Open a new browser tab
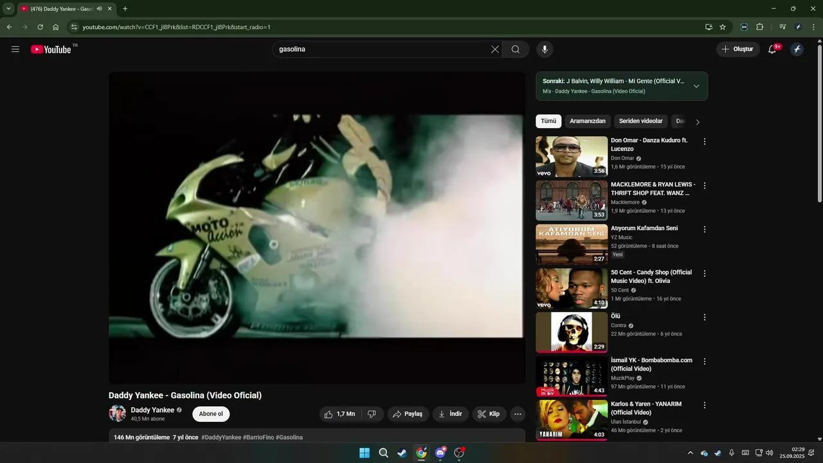This screenshot has height=463, width=823. pyautogui.click(x=125, y=8)
